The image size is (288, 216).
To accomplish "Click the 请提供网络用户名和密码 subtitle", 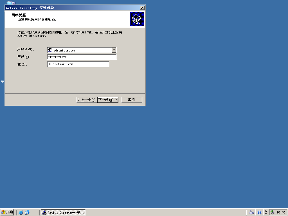I will click(x=37, y=19).
